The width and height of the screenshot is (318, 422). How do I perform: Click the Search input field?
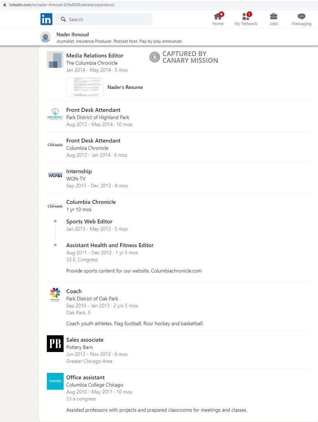pos(104,19)
